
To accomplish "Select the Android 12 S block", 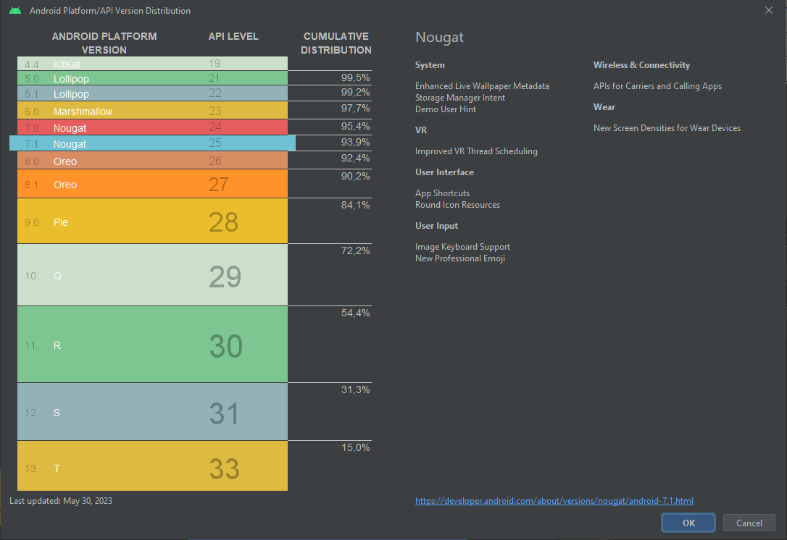I will coord(152,413).
